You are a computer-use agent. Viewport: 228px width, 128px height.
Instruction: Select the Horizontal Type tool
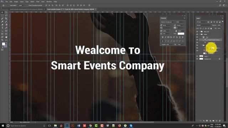2,28
